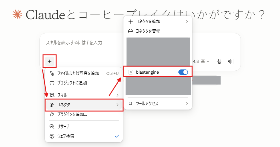Click the paperclip icon for adding files
Screen dimensions: 280x147
pyautogui.click(x=52, y=73)
